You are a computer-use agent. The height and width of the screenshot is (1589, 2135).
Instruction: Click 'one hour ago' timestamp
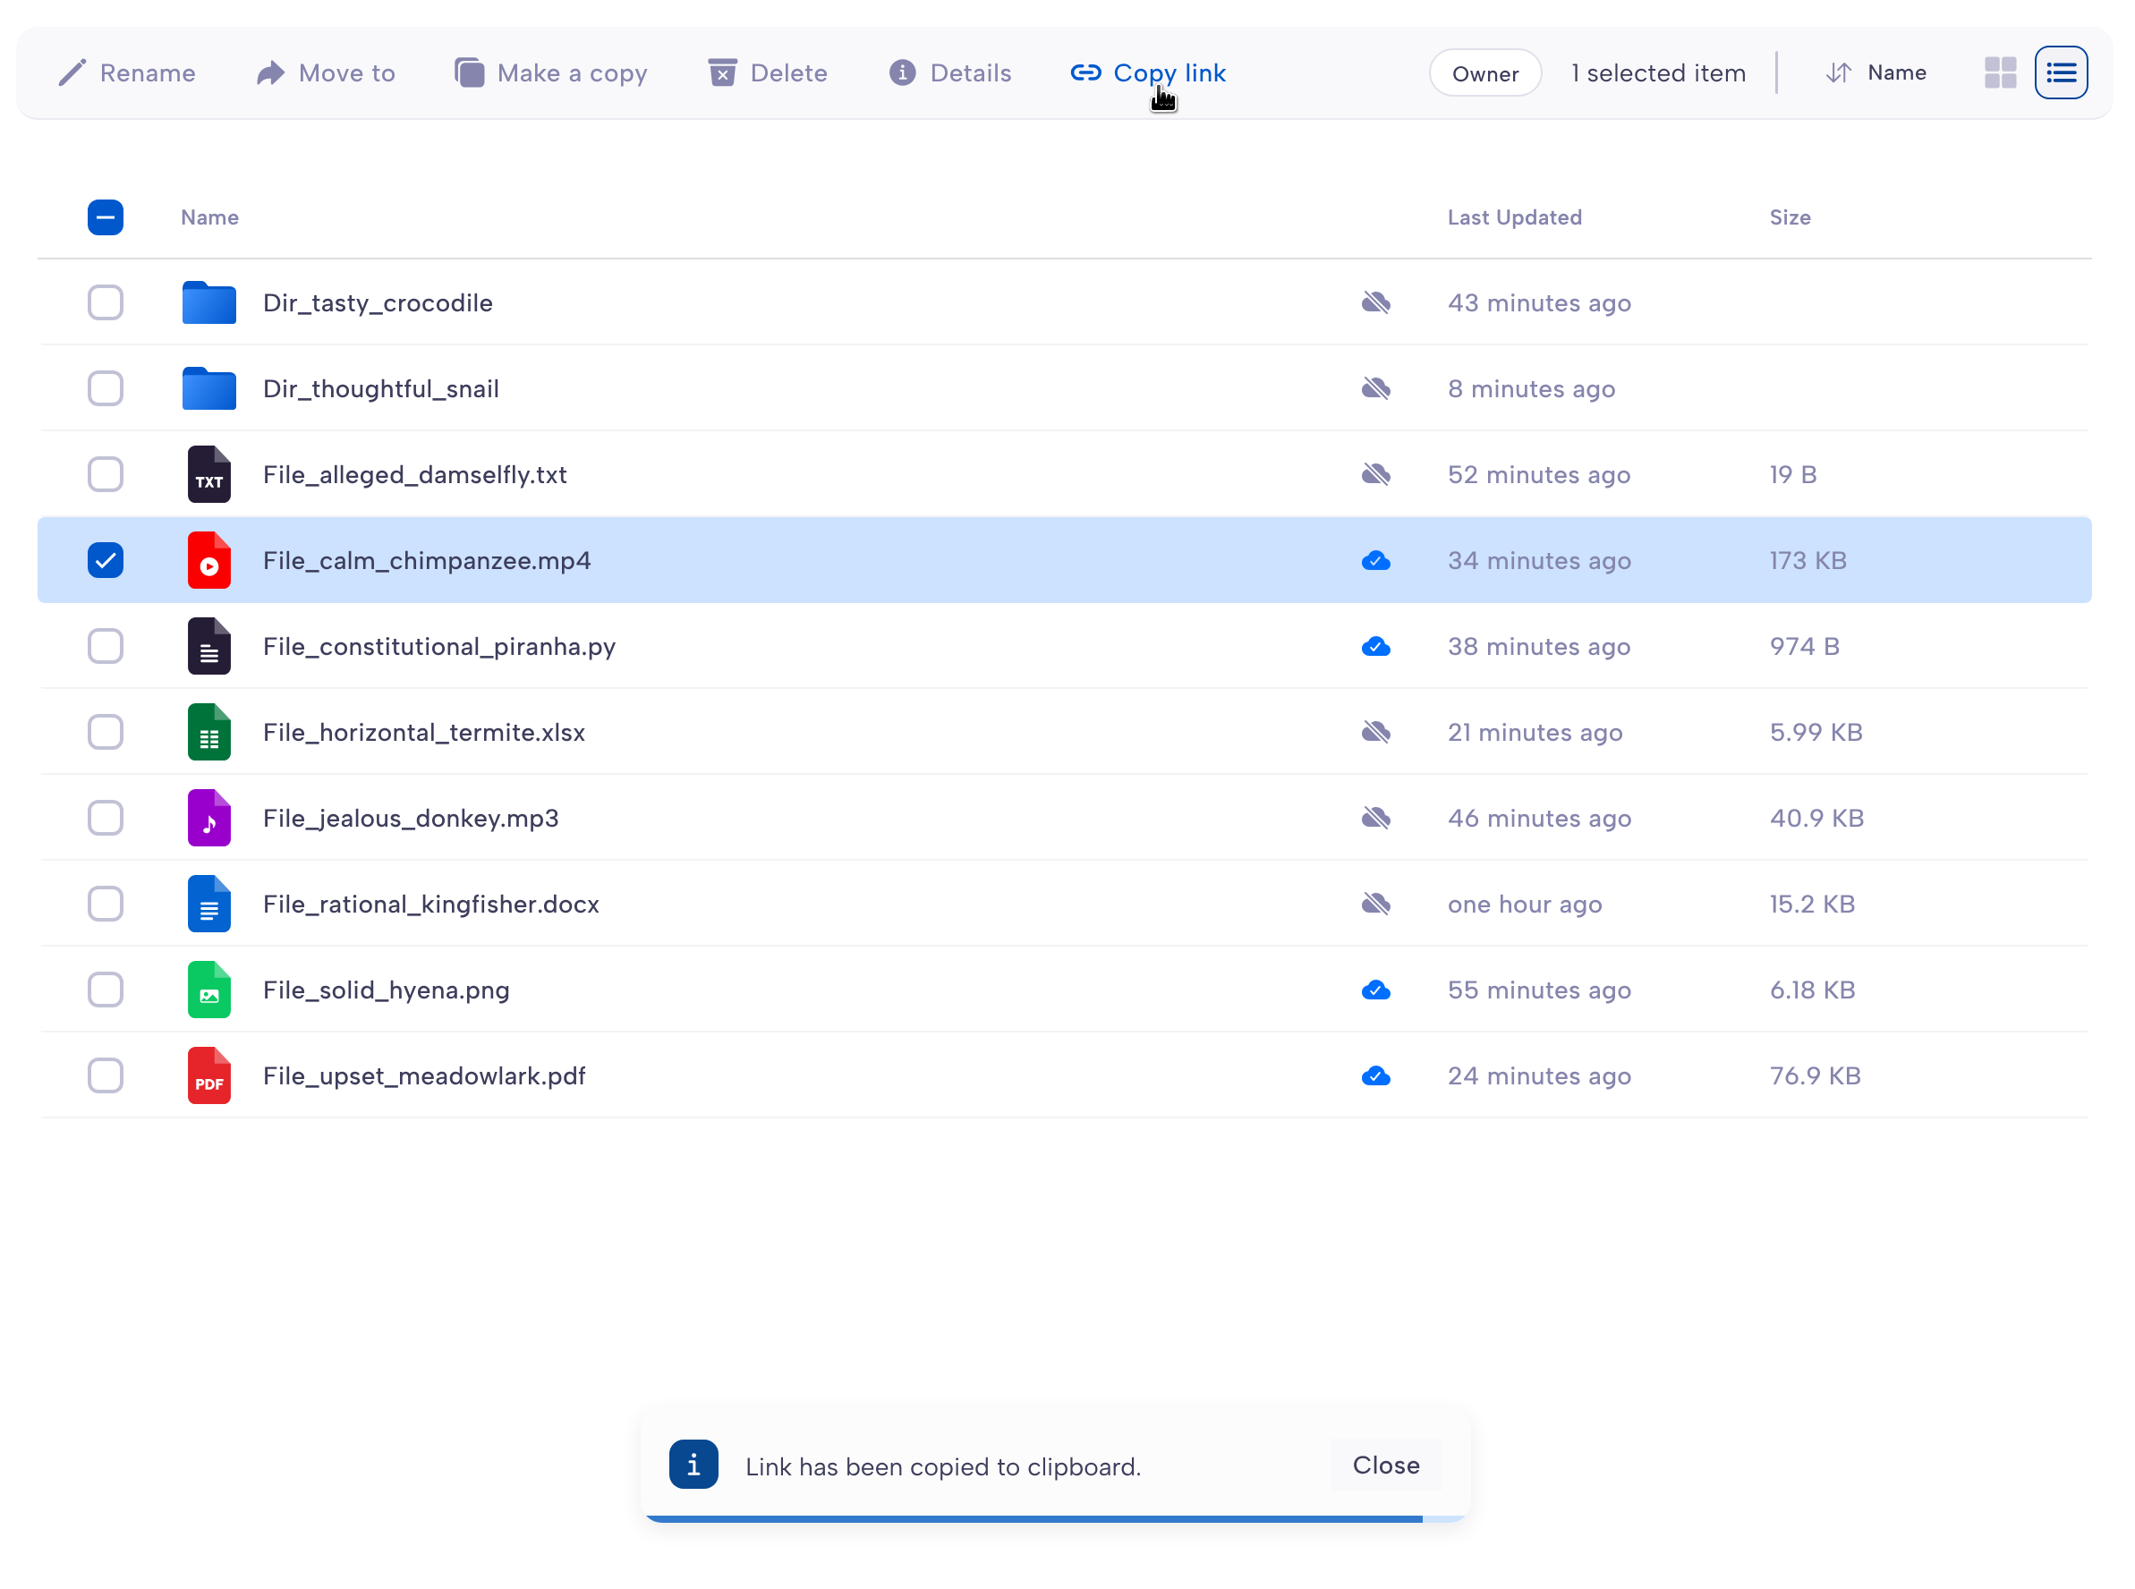click(1525, 905)
